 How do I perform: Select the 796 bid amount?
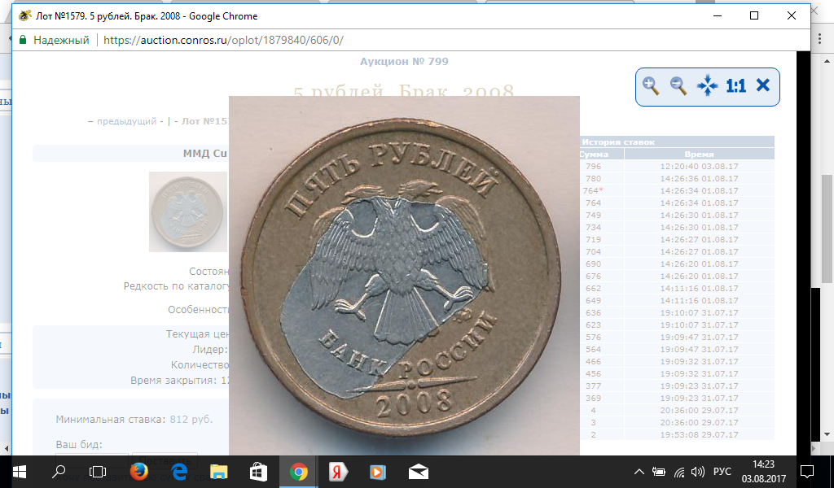point(593,166)
